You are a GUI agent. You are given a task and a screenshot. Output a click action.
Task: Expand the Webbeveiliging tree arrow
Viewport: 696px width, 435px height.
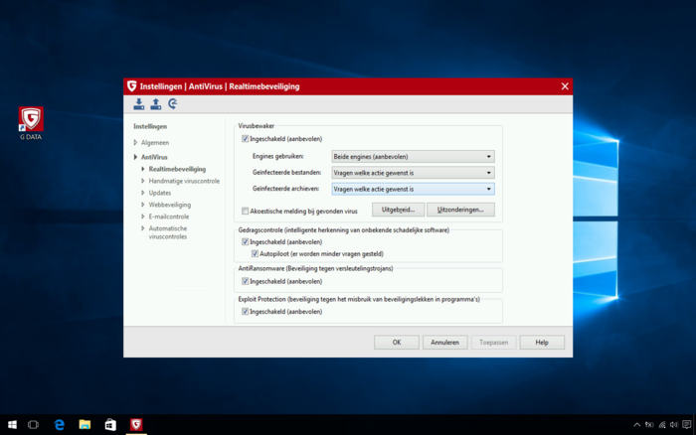coord(143,205)
